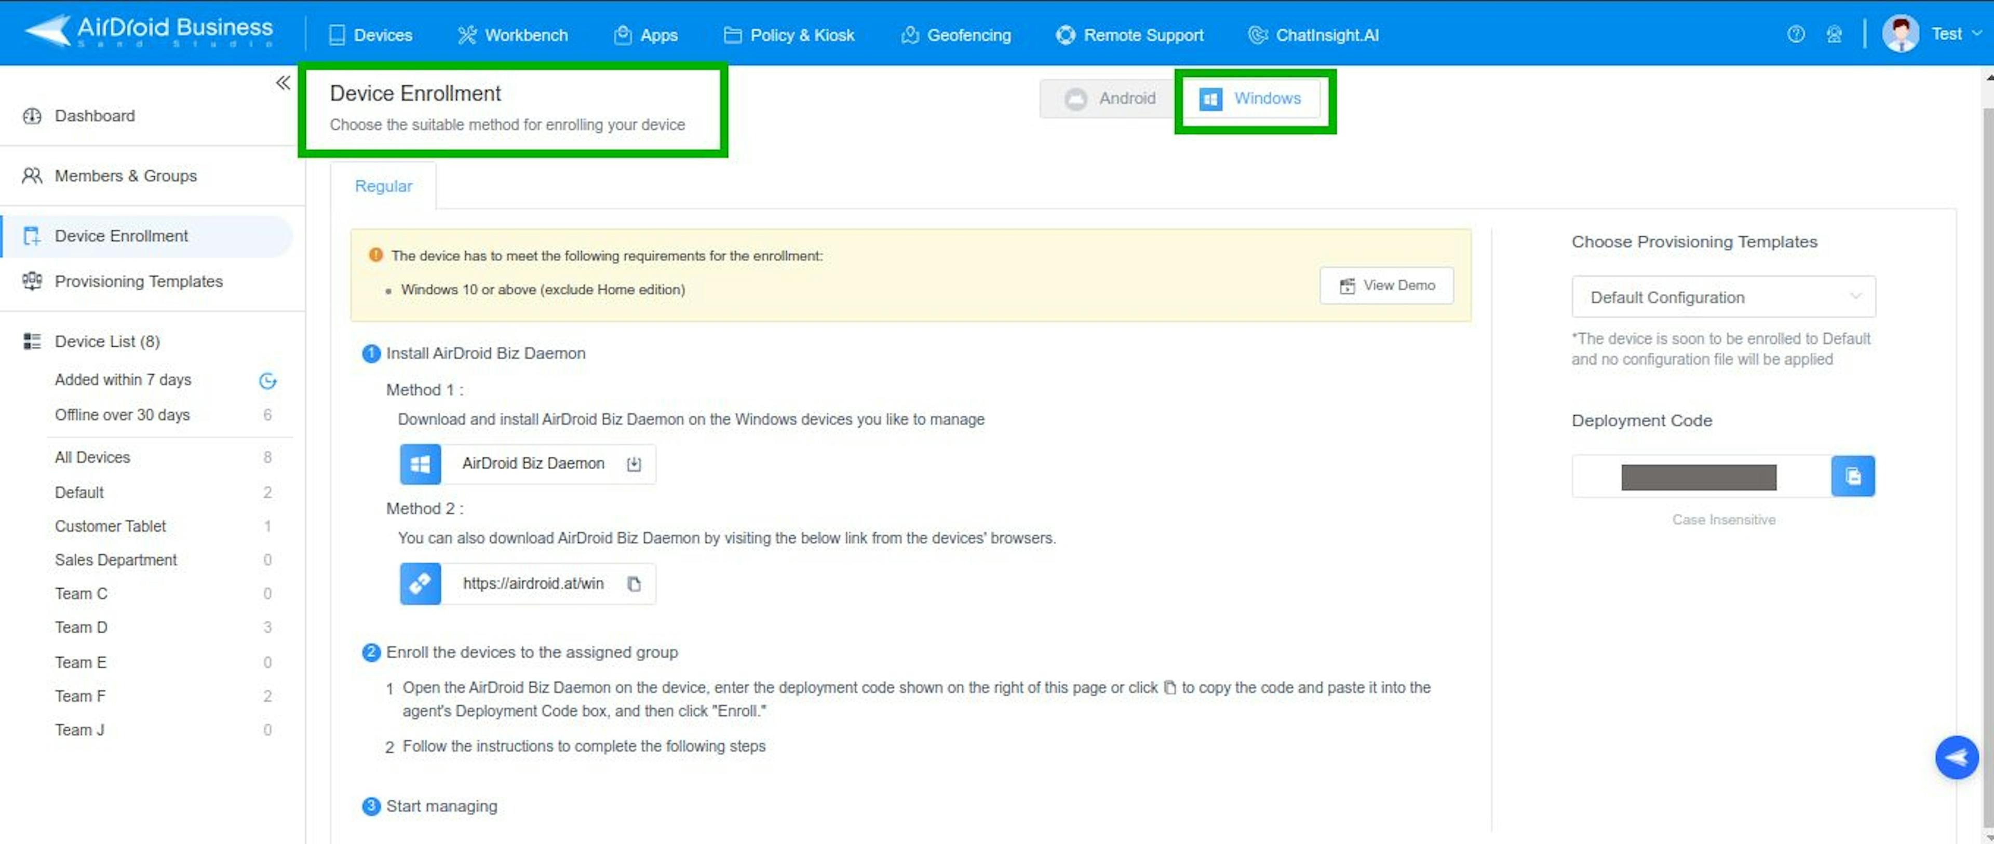Expand the Device List group in sidebar
The width and height of the screenshot is (1994, 844).
(x=108, y=341)
